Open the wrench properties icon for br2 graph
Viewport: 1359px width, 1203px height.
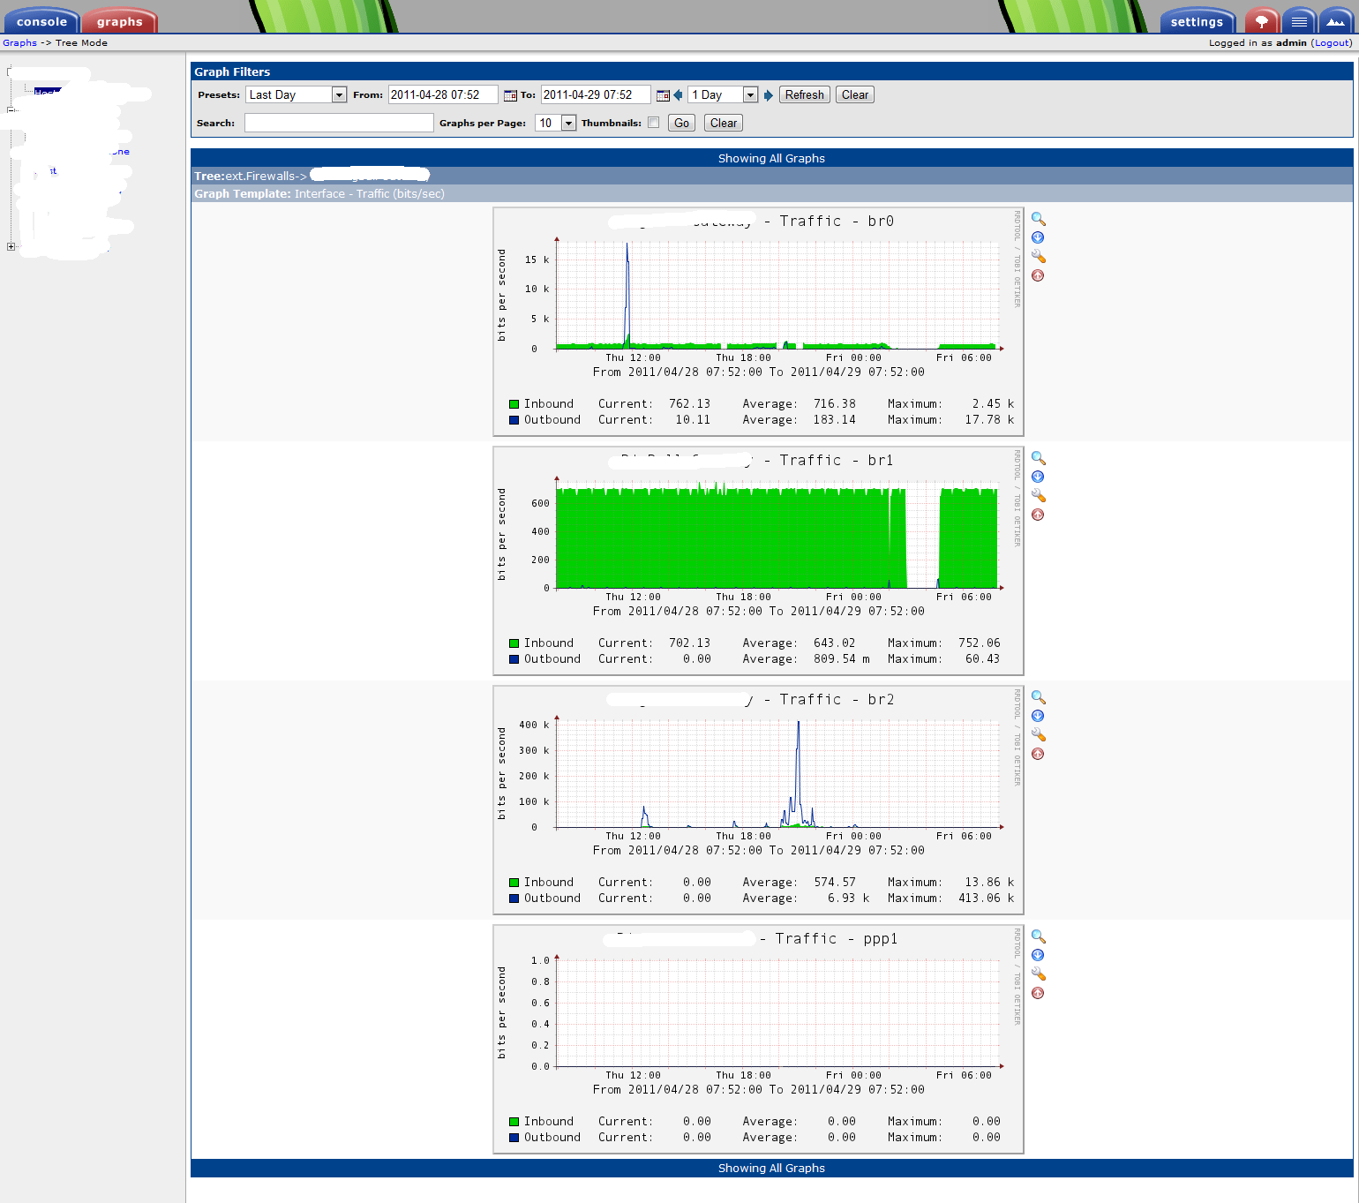tap(1038, 735)
